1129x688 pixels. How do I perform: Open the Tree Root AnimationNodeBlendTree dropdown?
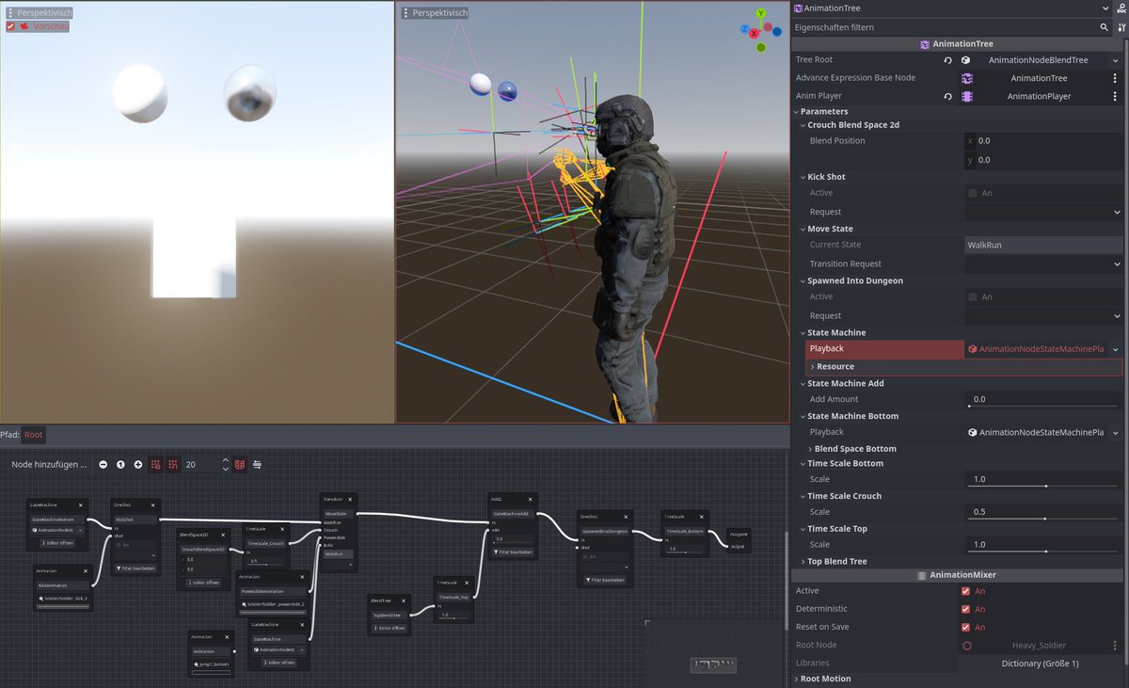pos(1042,59)
